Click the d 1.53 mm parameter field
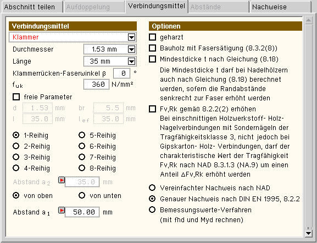This screenshot has height=243, width=317. (37, 108)
